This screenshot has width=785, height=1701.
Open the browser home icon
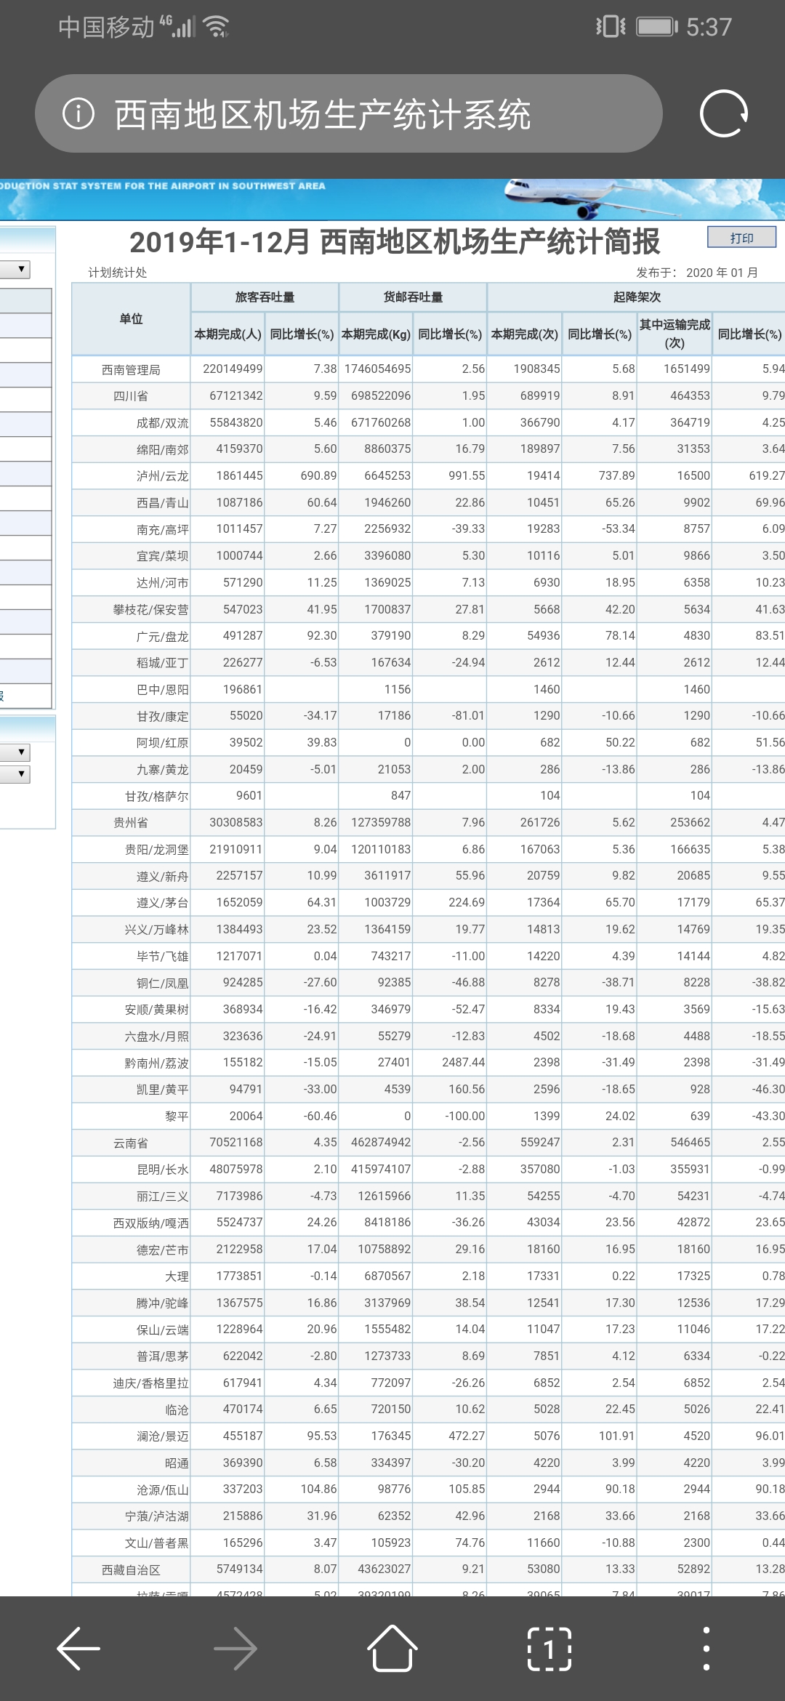[392, 1649]
